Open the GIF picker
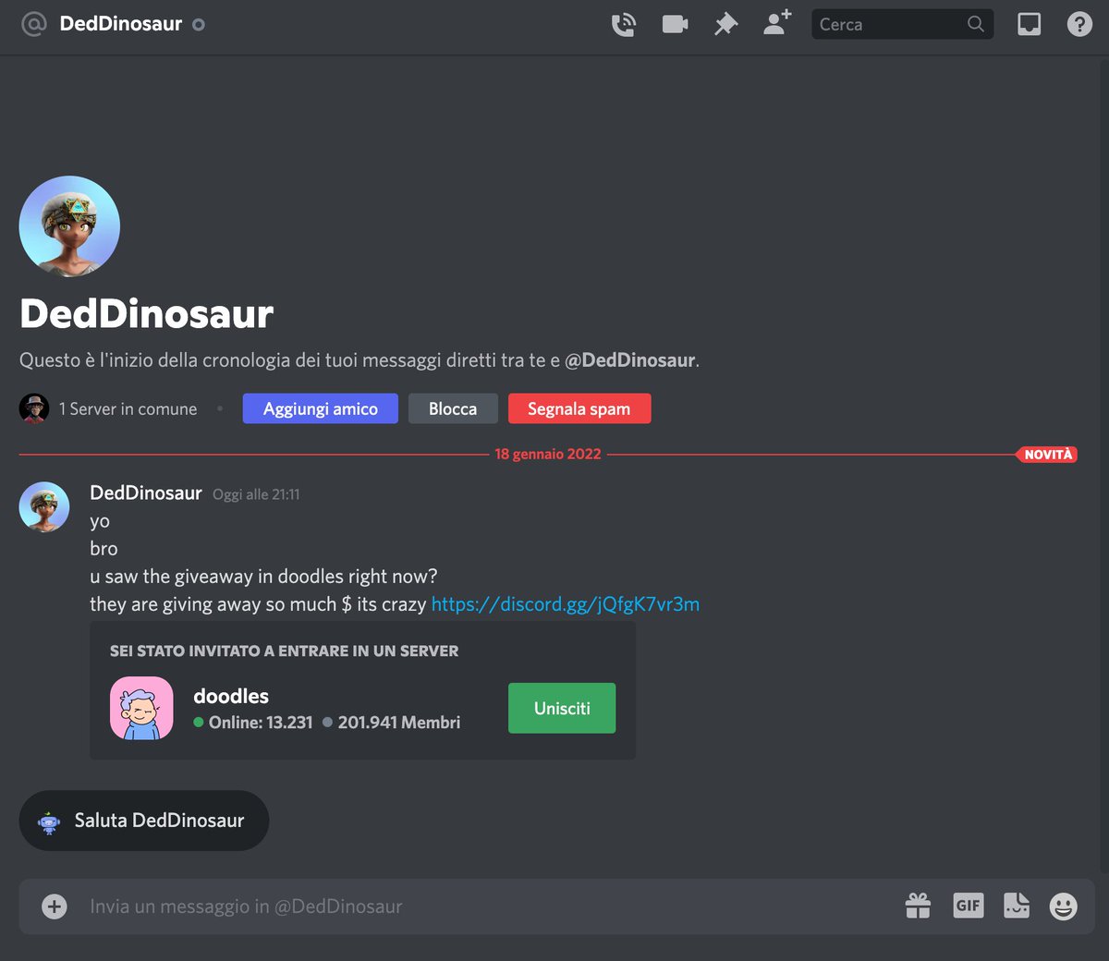Screen dimensions: 1109x961 968,906
